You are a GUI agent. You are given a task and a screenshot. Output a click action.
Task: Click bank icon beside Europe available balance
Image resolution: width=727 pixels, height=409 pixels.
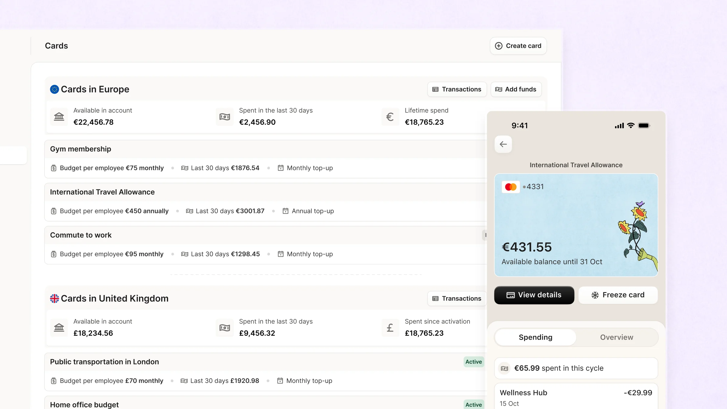pyautogui.click(x=59, y=117)
